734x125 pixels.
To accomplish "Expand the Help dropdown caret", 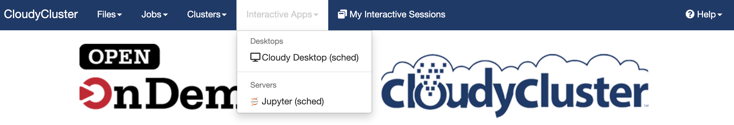I will point(719,15).
